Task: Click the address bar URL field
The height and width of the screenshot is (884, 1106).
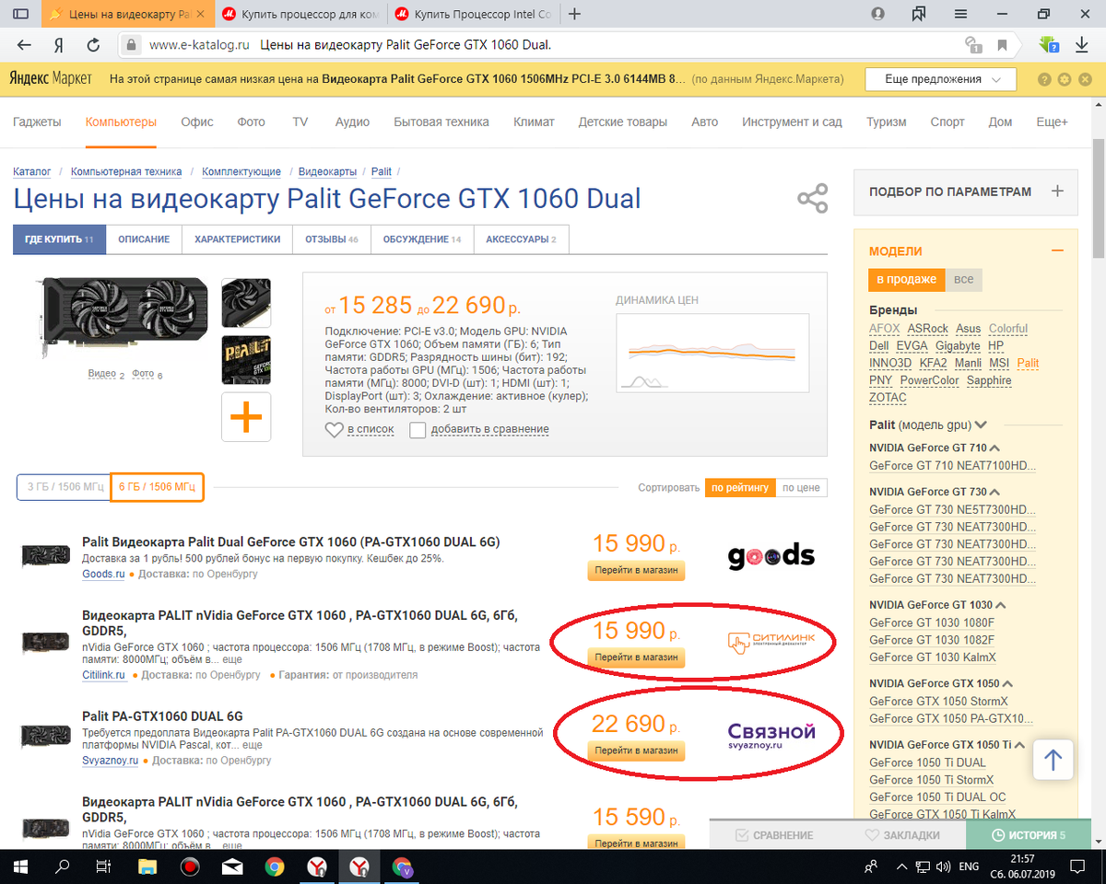Action: point(553,44)
